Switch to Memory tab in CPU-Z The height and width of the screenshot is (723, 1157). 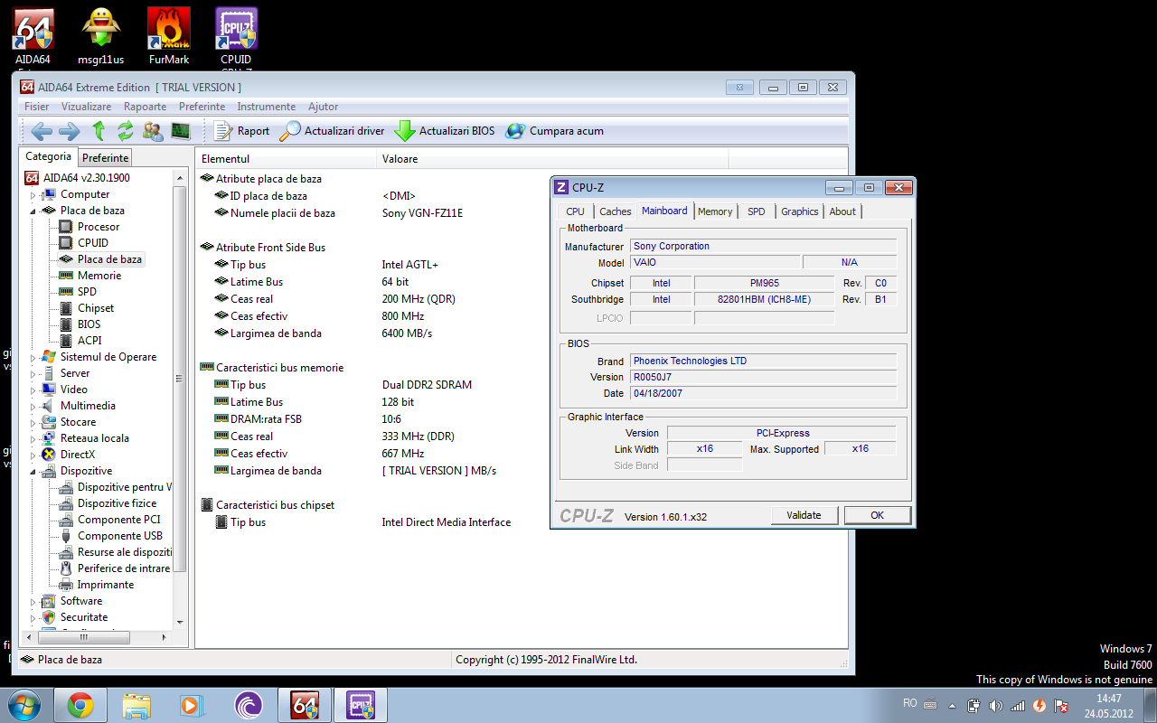tap(715, 211)
